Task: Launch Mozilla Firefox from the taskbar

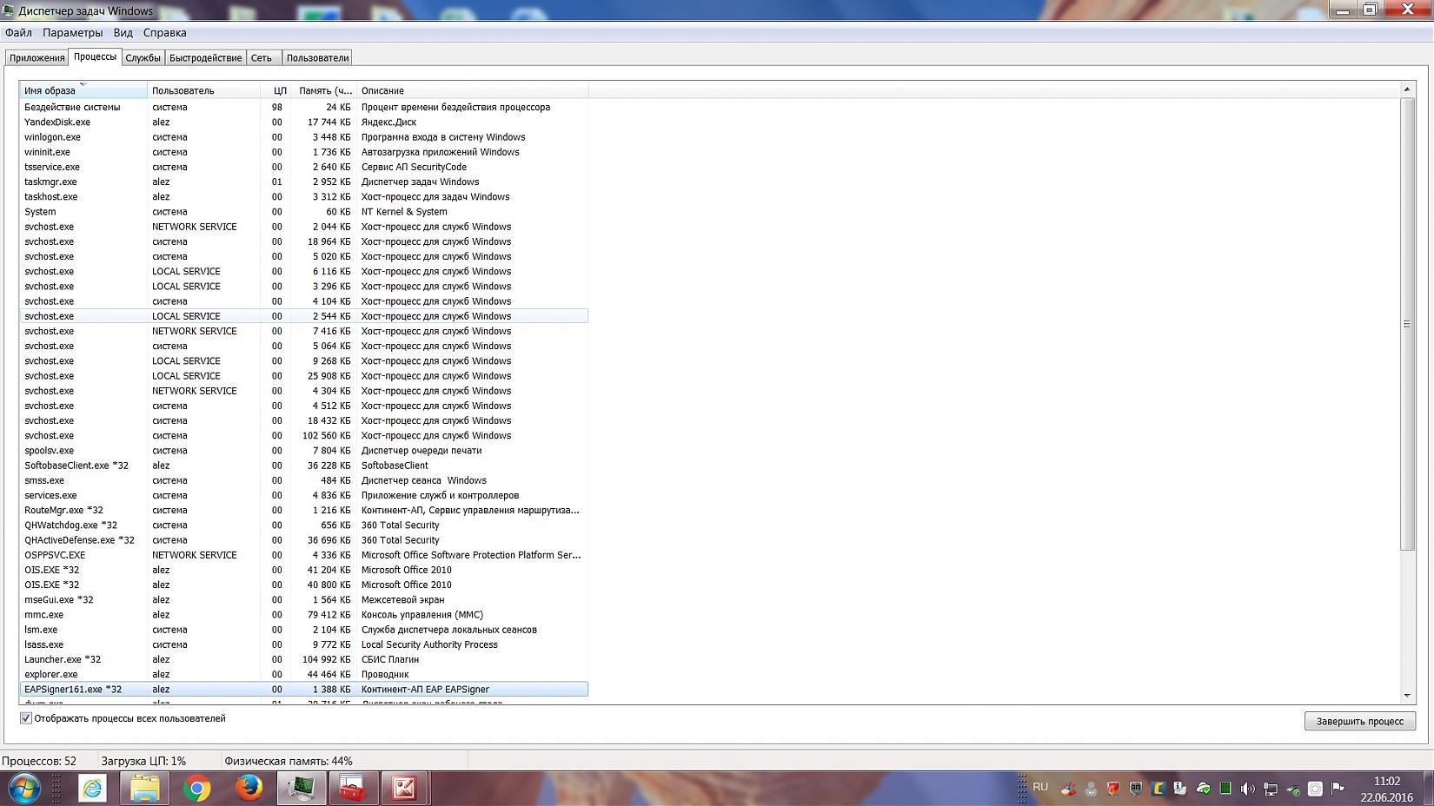Action: [249, 789]
